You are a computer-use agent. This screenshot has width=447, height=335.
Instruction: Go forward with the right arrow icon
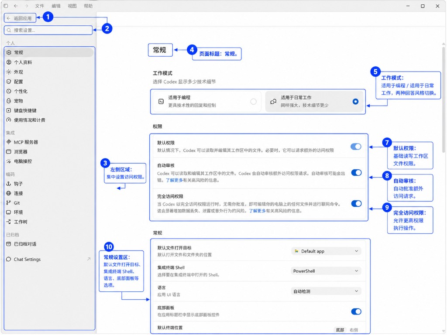click(26, 6)
